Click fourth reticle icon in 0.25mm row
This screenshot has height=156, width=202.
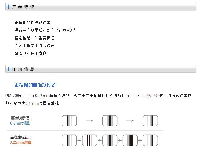(130, 140)
